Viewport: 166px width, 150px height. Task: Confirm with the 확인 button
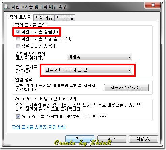tap(80, 139)
